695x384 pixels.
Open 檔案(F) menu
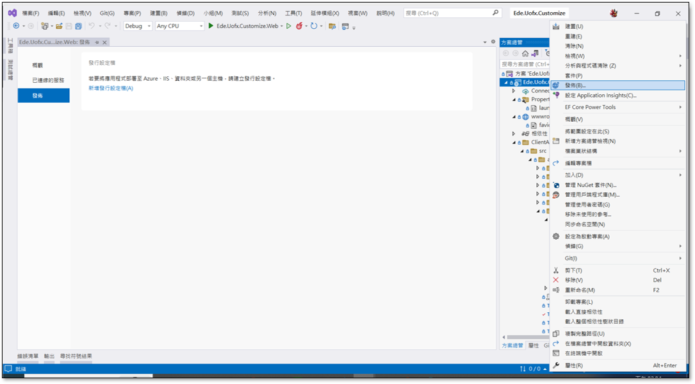tap(31, 13)
